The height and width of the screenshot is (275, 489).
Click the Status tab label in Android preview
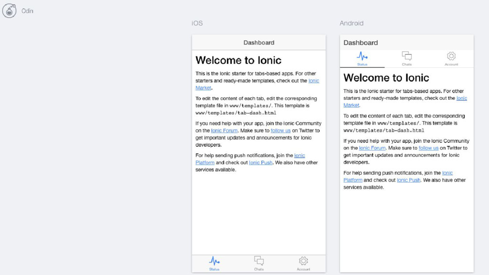click(362, 64)
